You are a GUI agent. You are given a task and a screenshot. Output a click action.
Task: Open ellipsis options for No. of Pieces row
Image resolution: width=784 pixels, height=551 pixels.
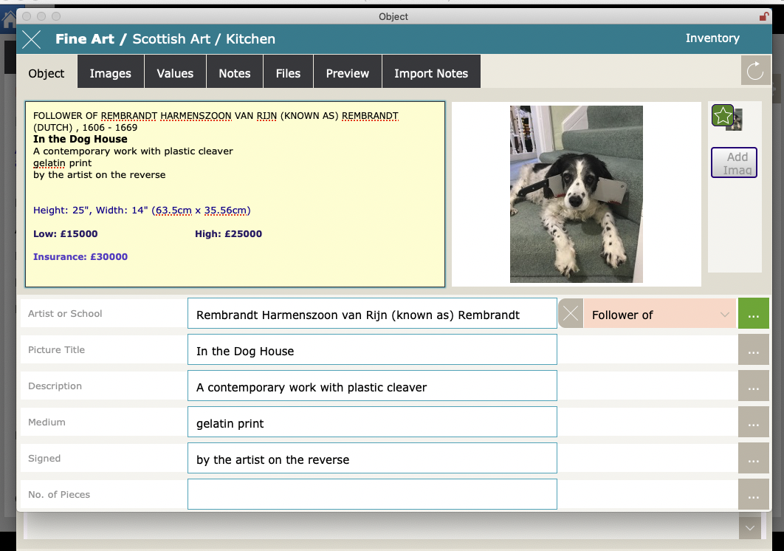(x=753, y=495)
